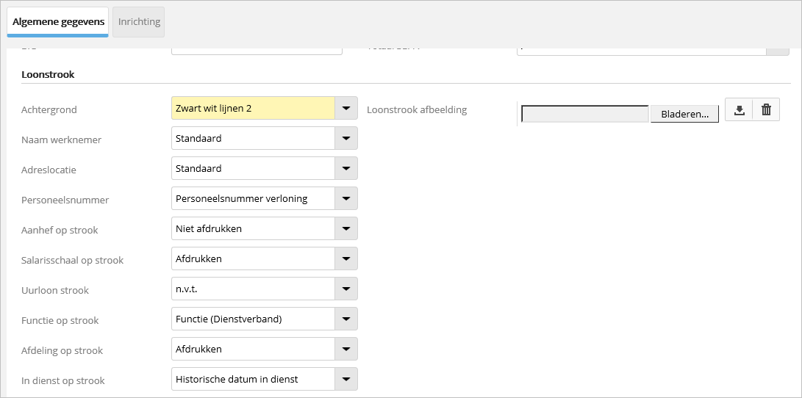Open the Aanhef op strook dropdown
Viewport: 802px width, 398px height.
tap(346, 229)
